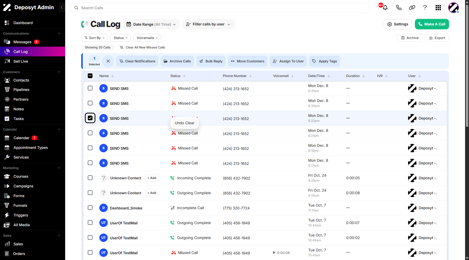The width and height of the screenshot is (469, 260).
Task: Sort the Name column with its arrow icon
Action: [112, 76]
